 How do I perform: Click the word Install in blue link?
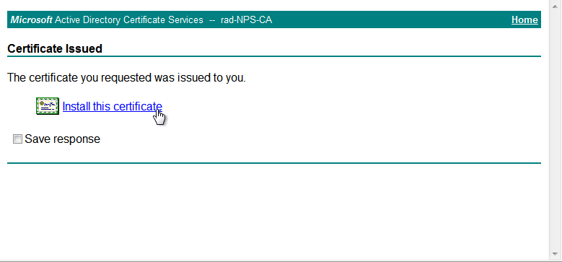pos(76,106)
